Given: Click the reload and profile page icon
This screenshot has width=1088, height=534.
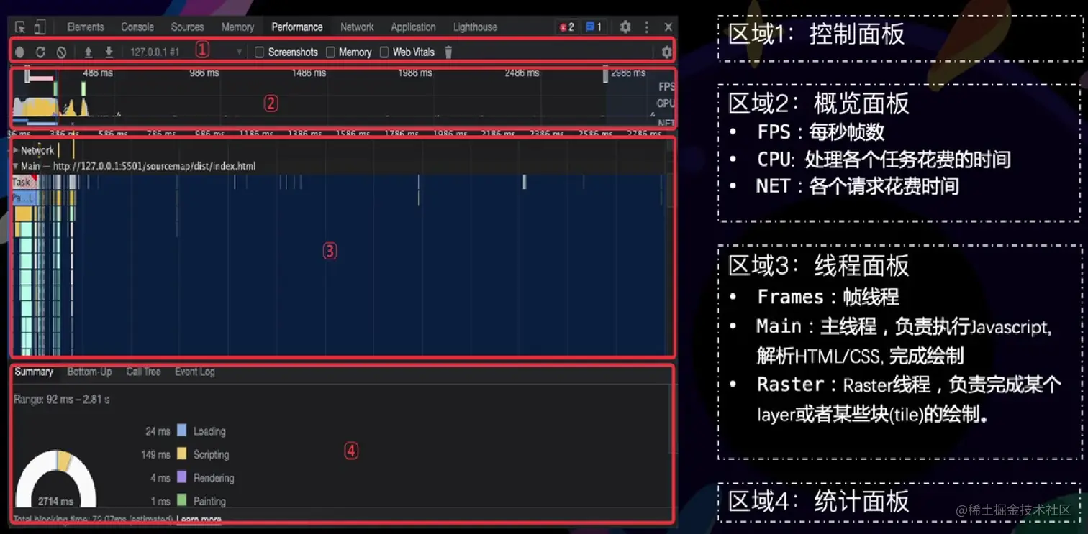Looking at the screenshot, I should coord(41,52).
